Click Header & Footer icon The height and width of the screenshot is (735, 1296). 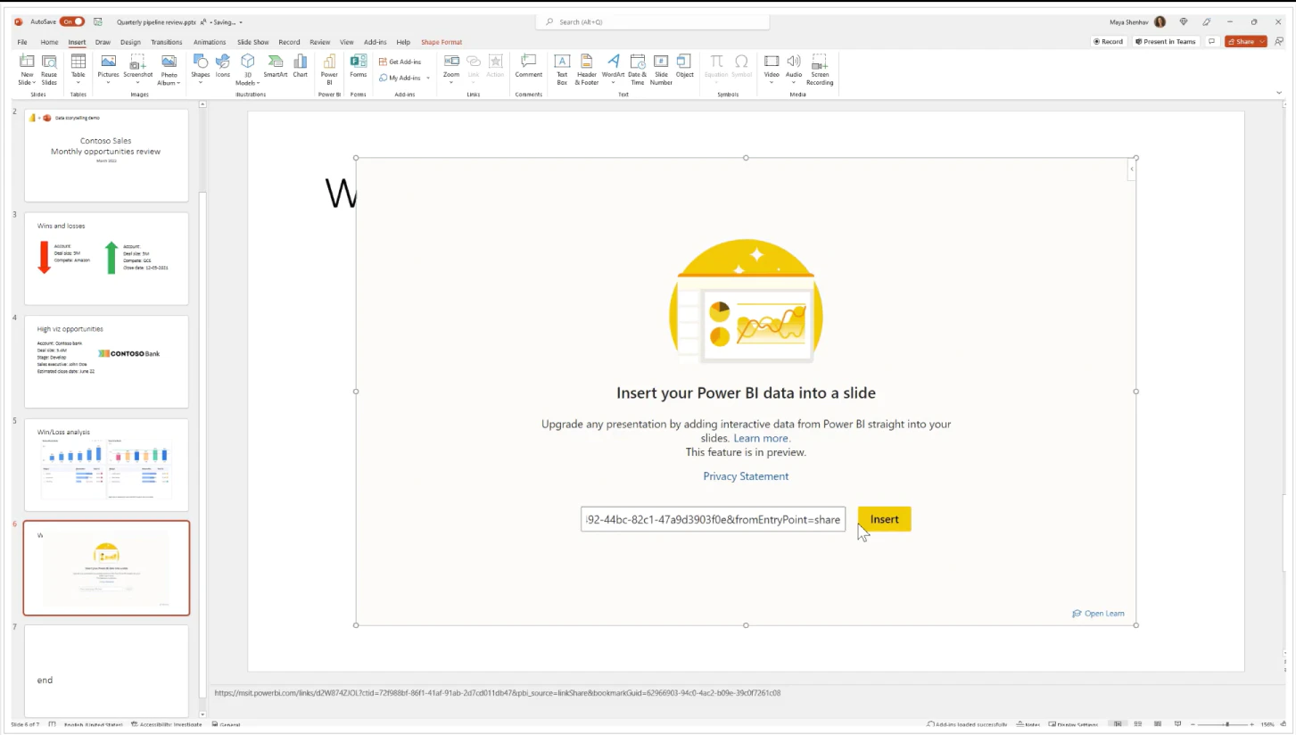[x=587, y=70]
